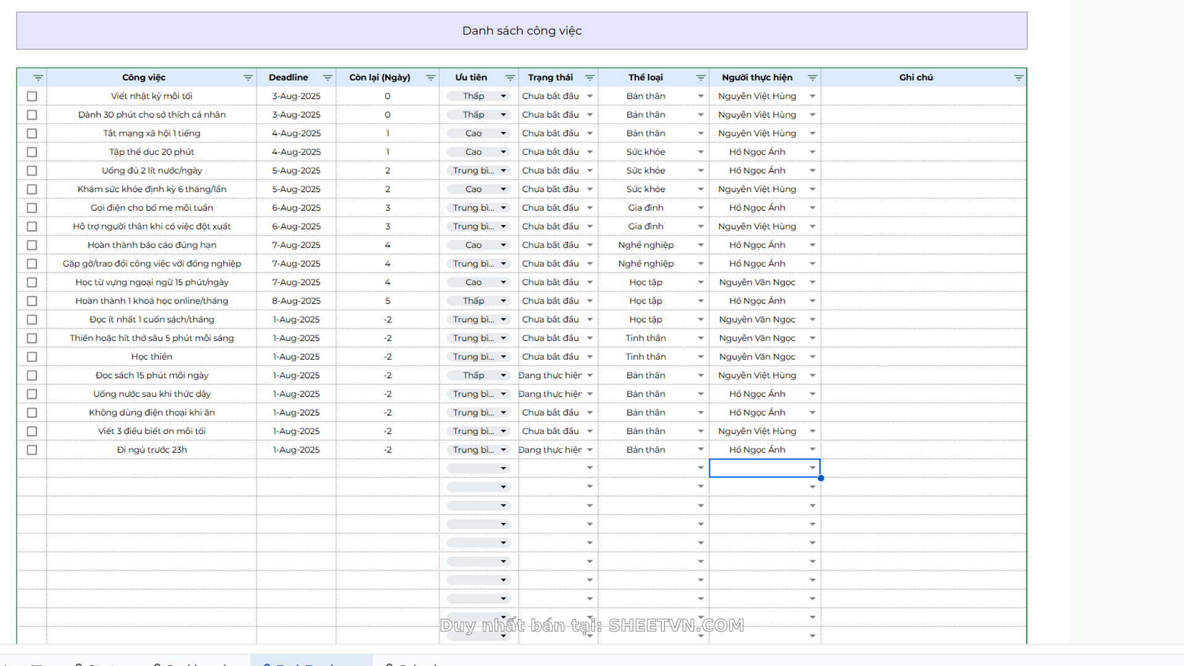Open the Trạng thái dropdown for Uống đủ 2 lít nước/ngày
The height and width of the screenshot is (666, 1184).
pos(590,171)
